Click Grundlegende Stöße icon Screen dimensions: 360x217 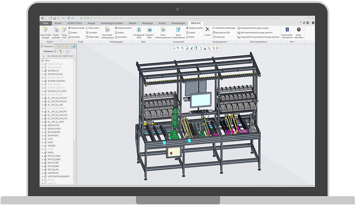click(139, 30)
